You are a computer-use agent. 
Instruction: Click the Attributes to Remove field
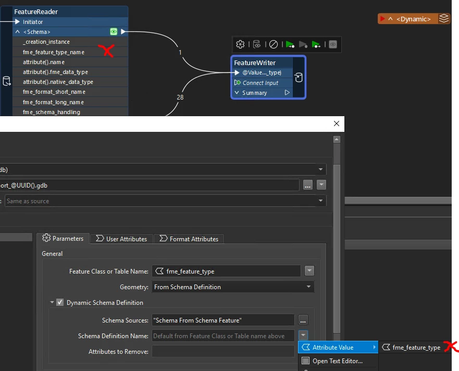223,351
